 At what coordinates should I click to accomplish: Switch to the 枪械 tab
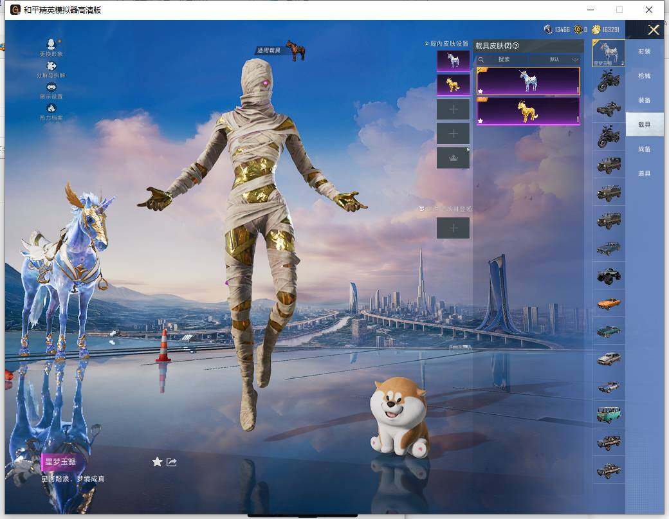tap(645, 76)
